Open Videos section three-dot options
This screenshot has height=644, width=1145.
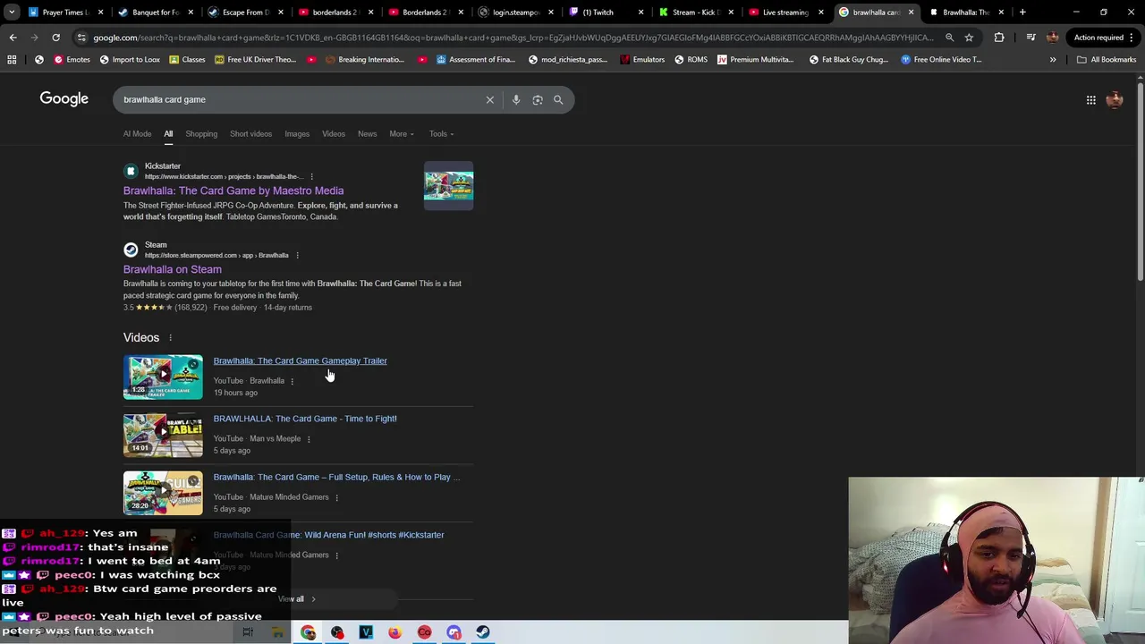click(x=170, y=337)
